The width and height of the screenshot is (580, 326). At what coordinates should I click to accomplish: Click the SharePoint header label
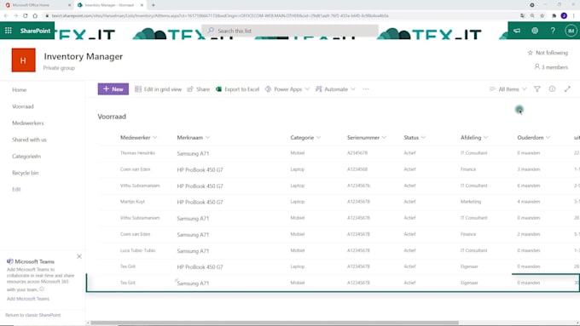tap(35, 31)
